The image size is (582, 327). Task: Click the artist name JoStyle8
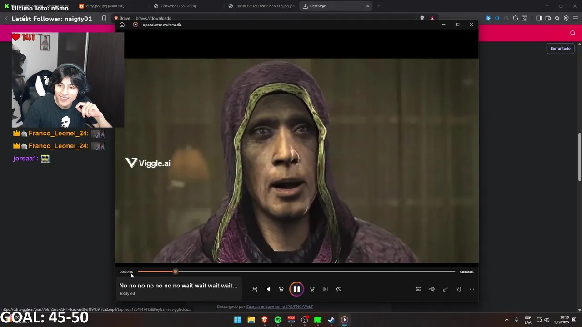coord(127,294)
